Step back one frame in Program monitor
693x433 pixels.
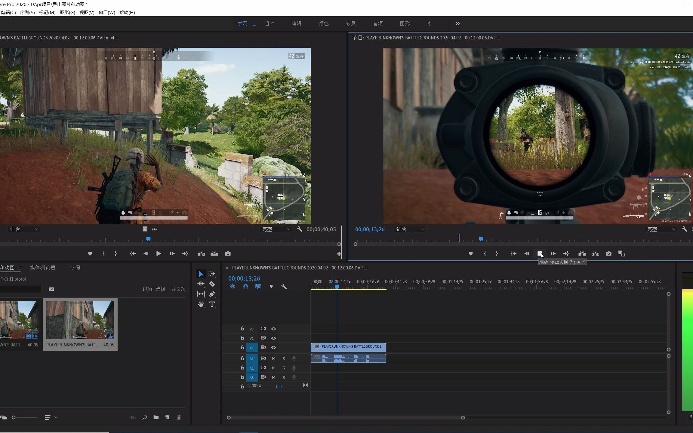click(x=527, y=253)
